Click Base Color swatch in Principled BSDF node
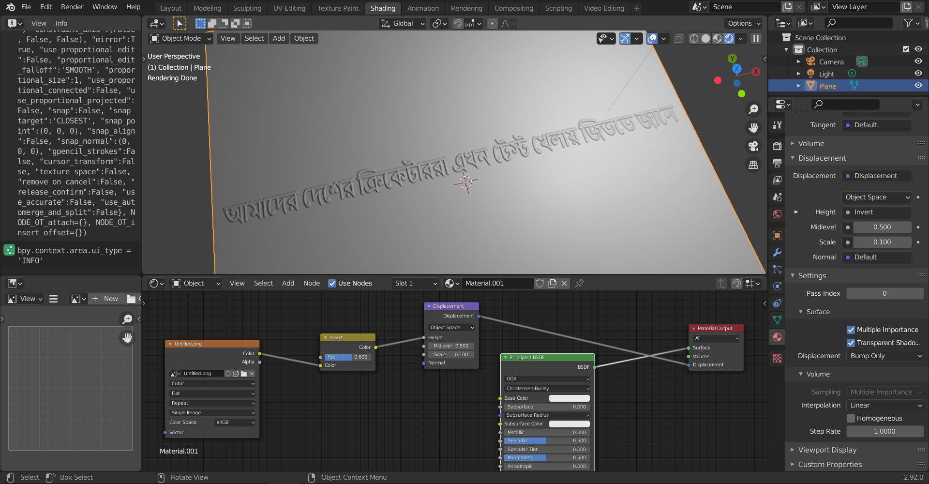Viewport: 929px width, 484px height. point(569,398)
